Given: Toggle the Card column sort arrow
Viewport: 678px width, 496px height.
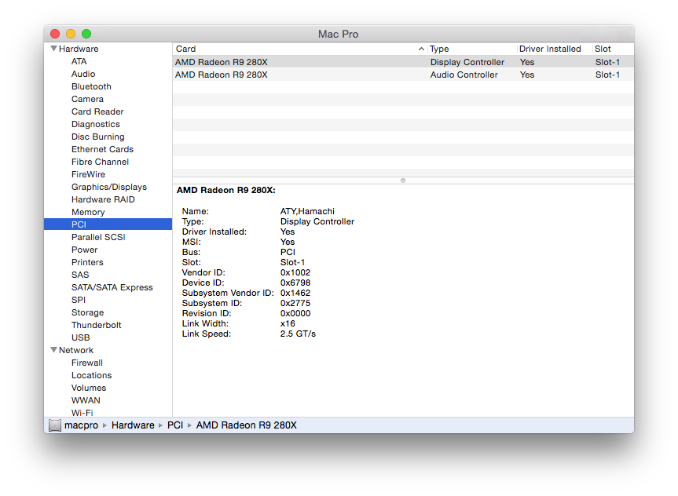Looking at the screenshot, I should [x=421, y=49].
